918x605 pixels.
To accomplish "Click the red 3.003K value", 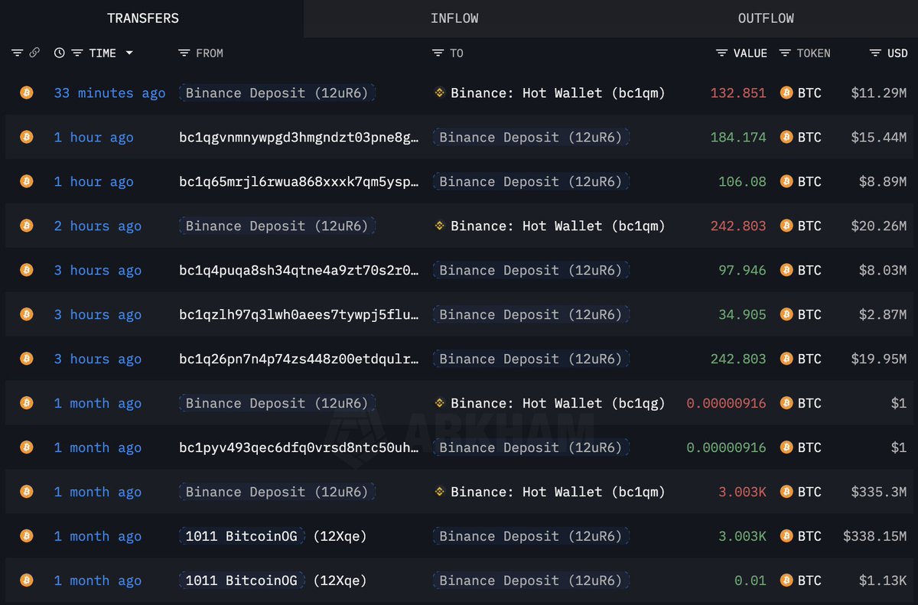I will [742, 492].
